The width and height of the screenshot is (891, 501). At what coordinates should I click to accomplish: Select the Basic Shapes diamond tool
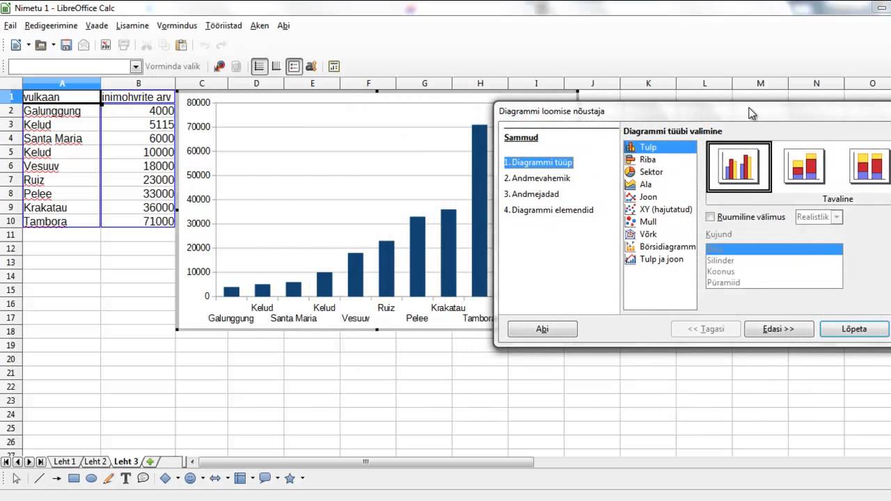point(166,478)
